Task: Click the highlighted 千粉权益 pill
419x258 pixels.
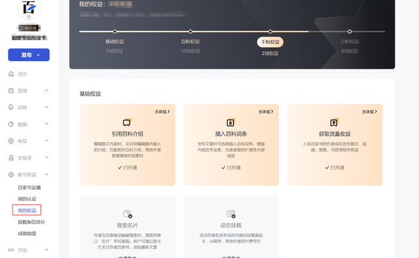Action: [x=270, y=42]
